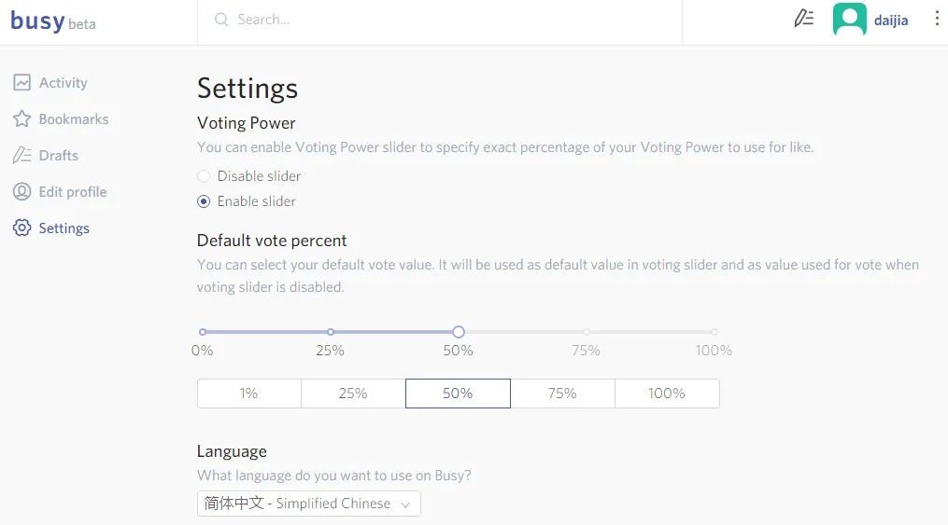The image size is (948, 525).
Task: Click the green daijia avatar icon
Action: pos(849,20)
